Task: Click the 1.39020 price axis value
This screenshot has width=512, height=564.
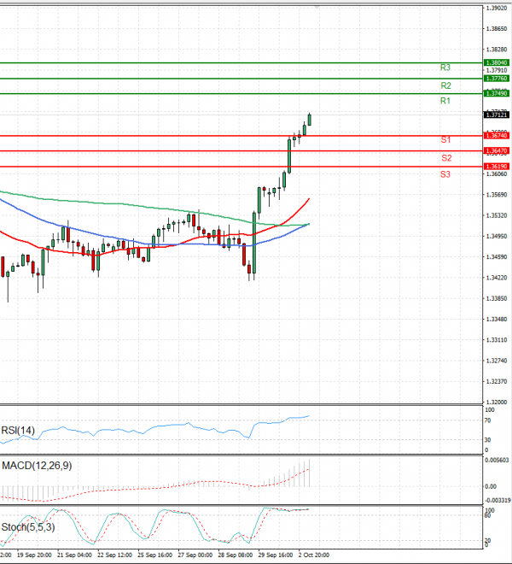Action: [x=497, y=9]
